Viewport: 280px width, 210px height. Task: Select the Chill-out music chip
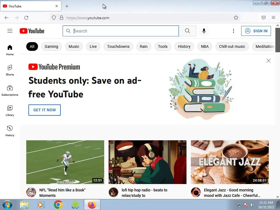click(232, 46)
